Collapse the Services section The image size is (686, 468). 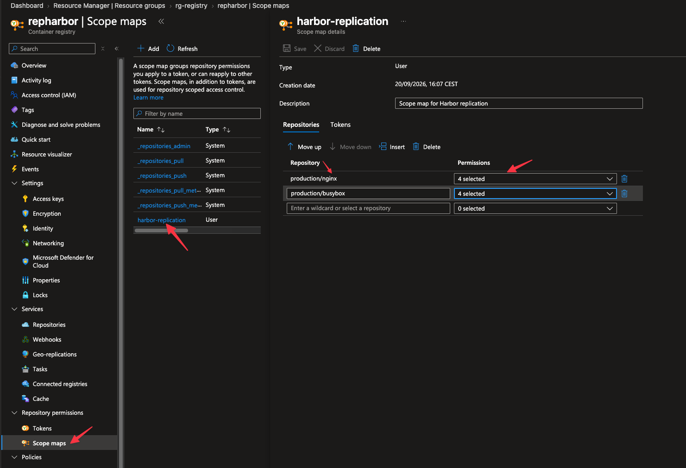click(x=14, y=309)
